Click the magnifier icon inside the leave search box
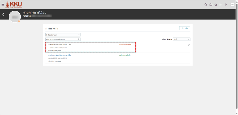Screen dimensions: 238x115 [x=79, y=39]
